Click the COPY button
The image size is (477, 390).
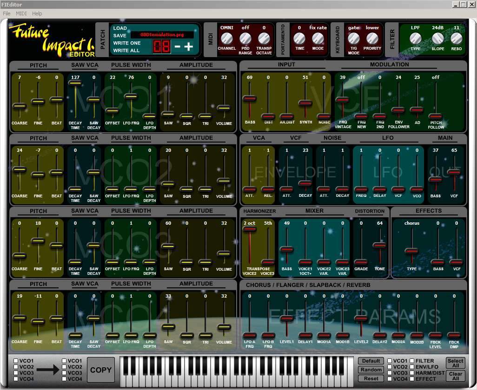tap(101, 370)
